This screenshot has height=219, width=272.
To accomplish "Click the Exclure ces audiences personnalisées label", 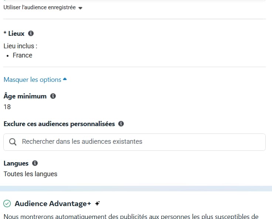I will coord(59,124).
